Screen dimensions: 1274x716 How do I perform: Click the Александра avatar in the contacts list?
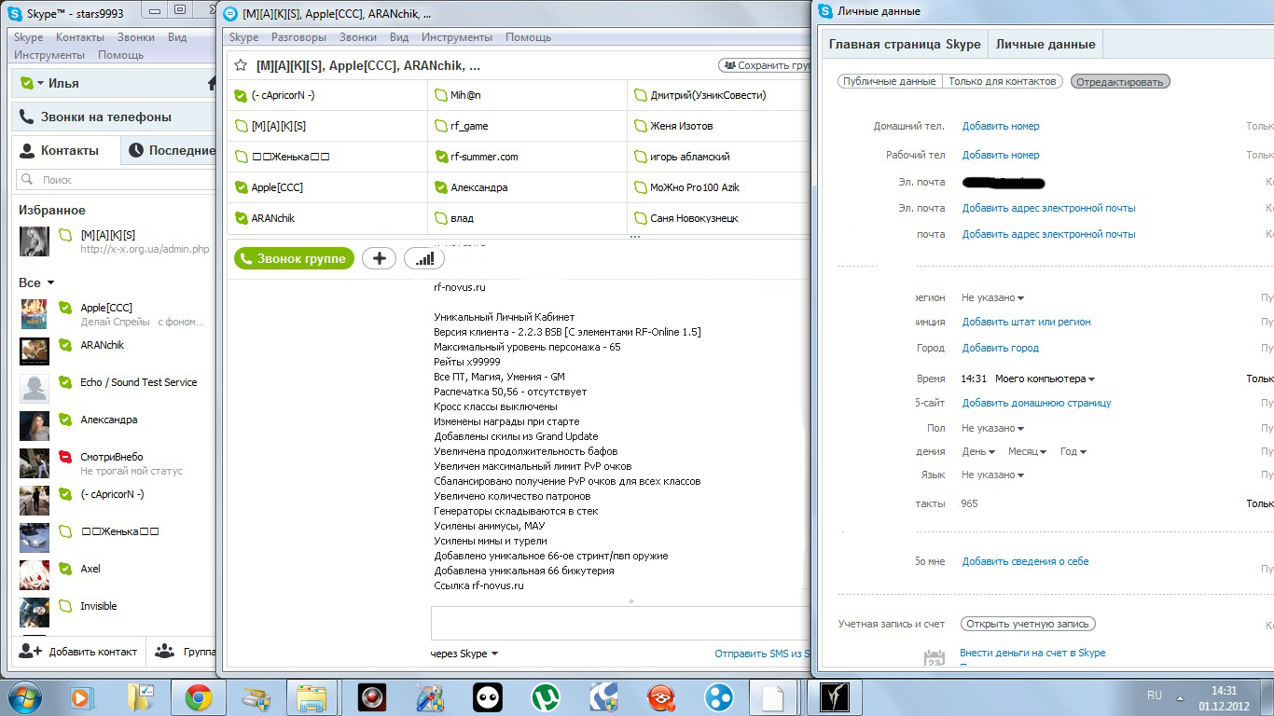coord(35,426)
